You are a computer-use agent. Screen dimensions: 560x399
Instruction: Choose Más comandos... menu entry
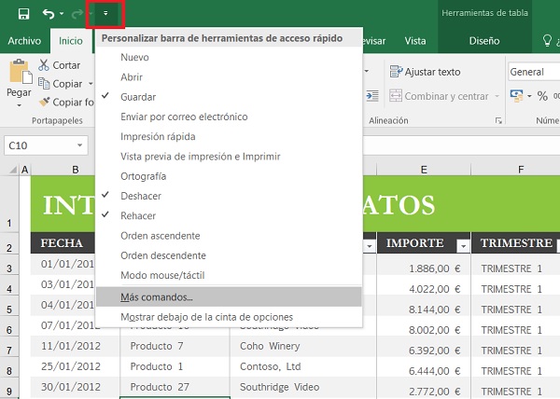coord(229,297)
